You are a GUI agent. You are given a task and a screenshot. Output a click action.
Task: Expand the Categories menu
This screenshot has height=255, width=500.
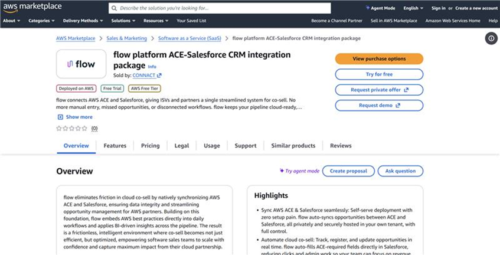point(41,21)
